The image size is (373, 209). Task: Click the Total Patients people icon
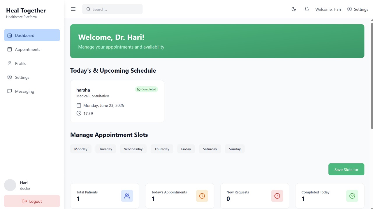click(x=127, y=196)
